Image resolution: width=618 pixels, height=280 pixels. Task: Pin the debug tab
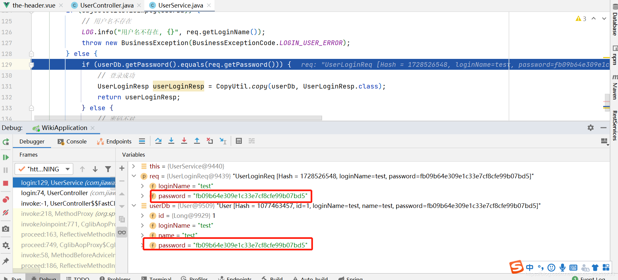6,261
